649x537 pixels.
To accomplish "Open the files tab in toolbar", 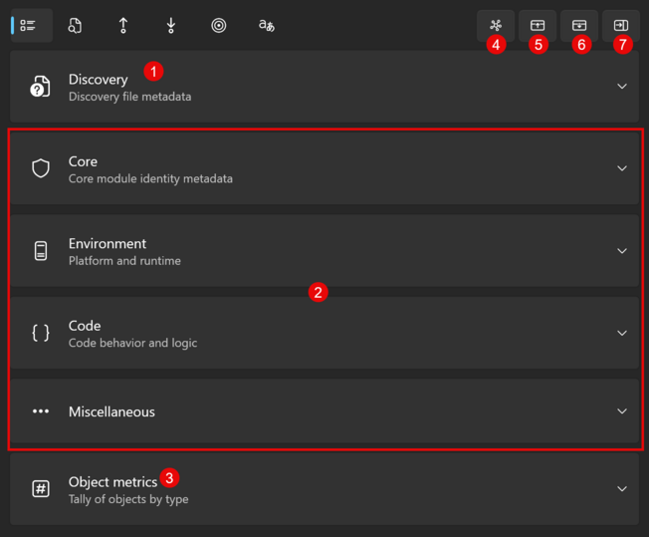I will [75, 26].
